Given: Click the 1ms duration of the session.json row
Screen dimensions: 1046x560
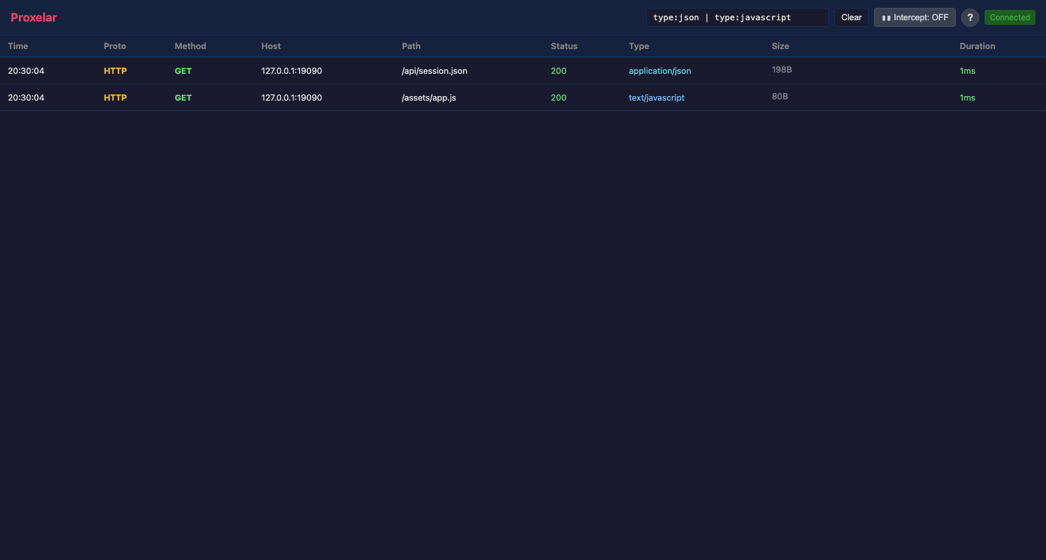Looking at the screenshot, I should pyautogui.click(x=968, y=71).
